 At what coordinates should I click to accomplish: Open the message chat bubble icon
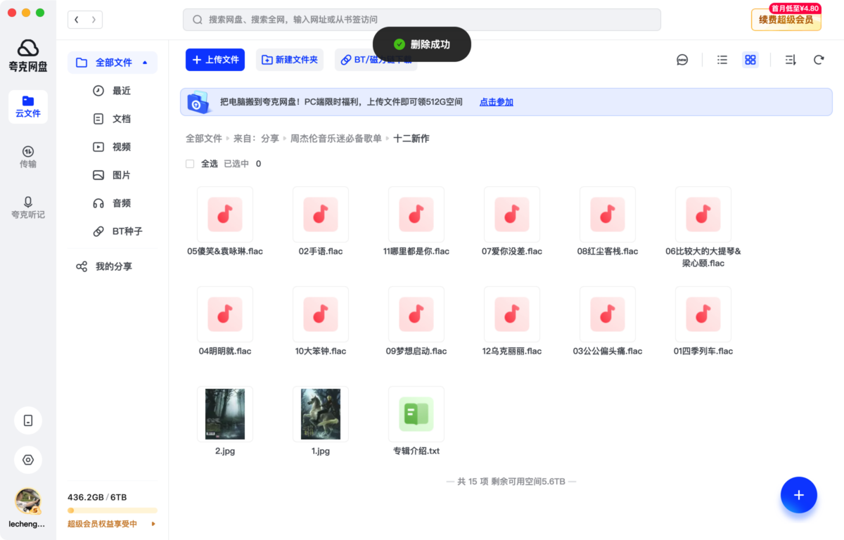point(682,60)
